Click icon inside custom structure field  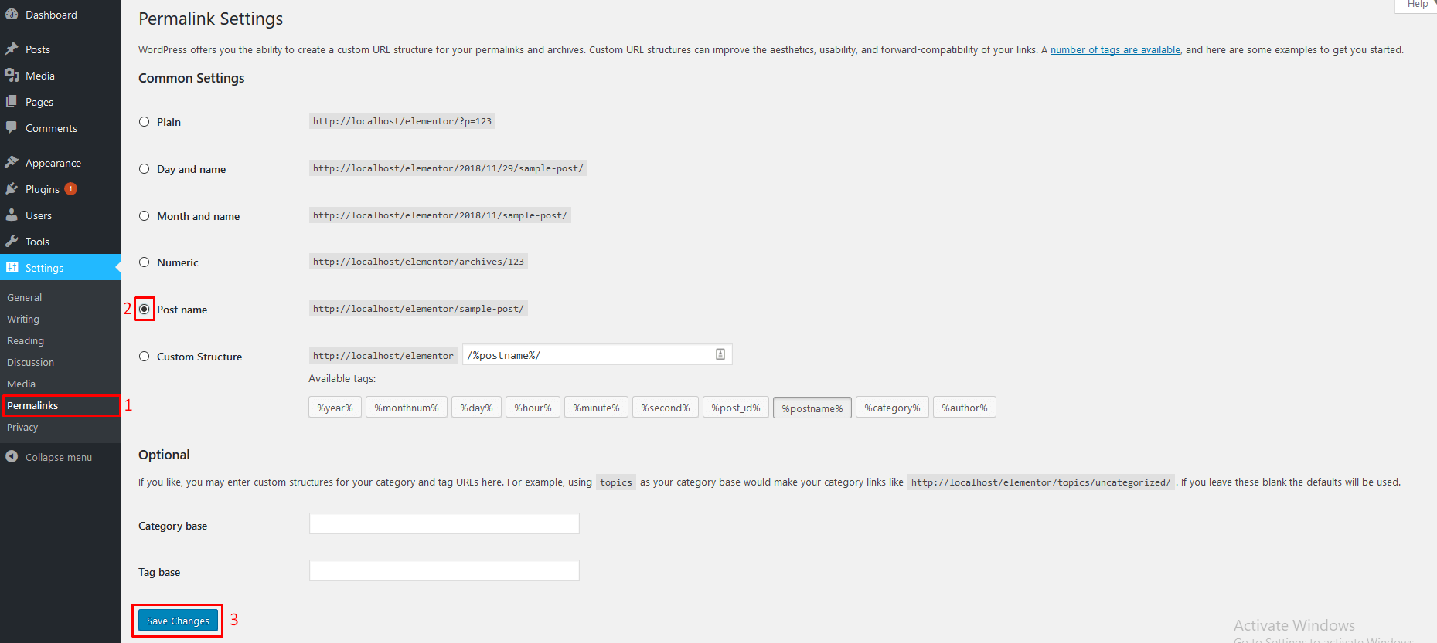point(720,354)
